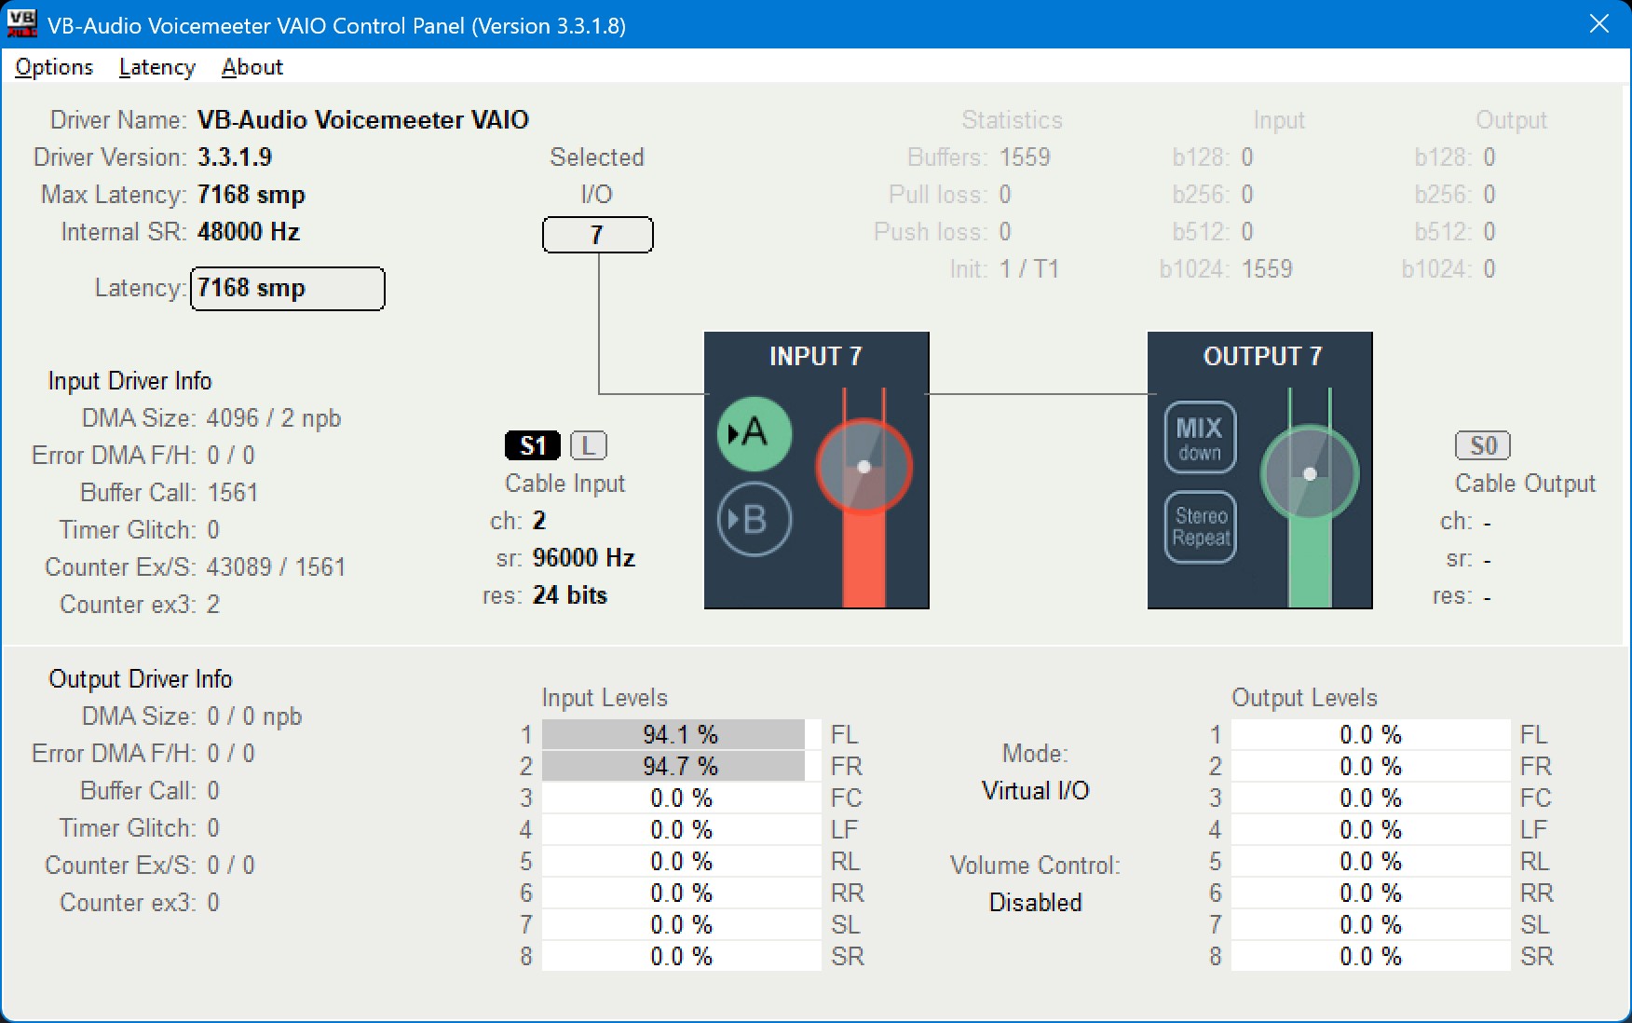Click the S0 cable output badge

click(x=1483, y=445)
